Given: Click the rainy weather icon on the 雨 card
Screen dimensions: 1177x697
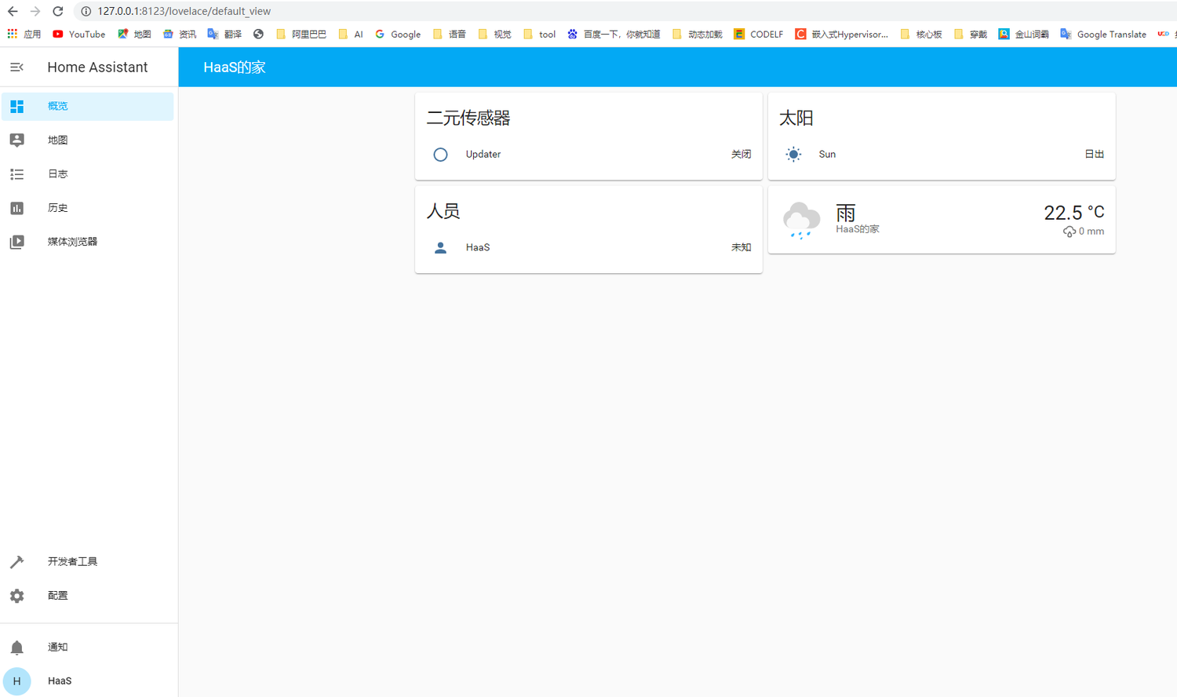Looking at the screenshot, I should click(801, 219).
